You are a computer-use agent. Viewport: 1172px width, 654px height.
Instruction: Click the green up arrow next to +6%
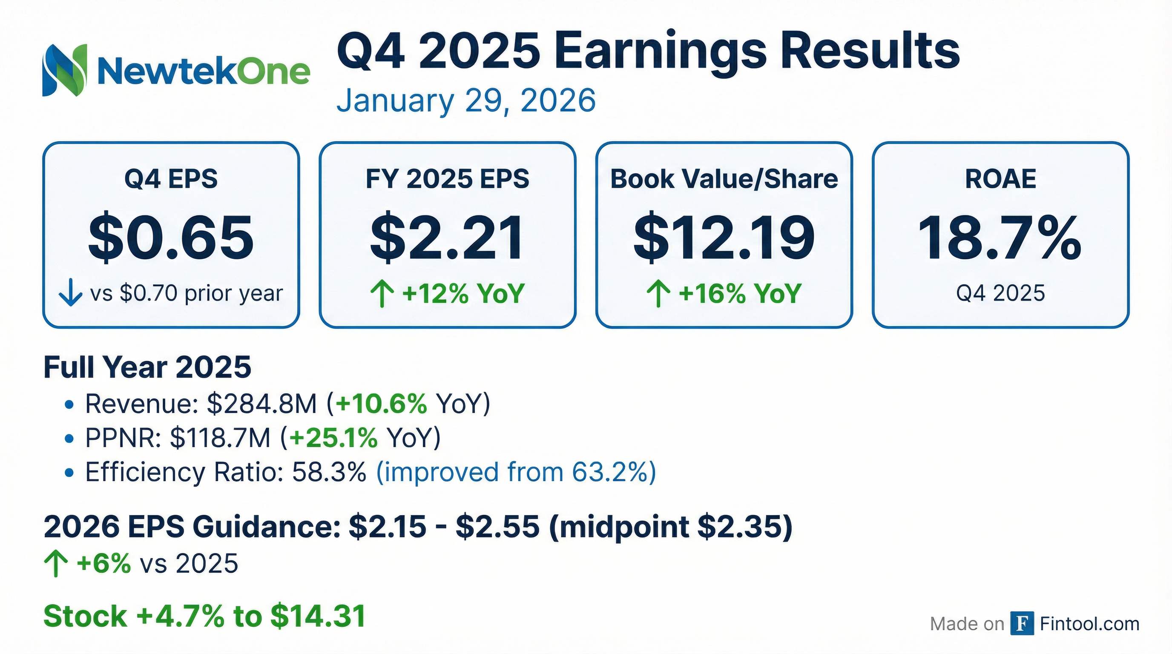tap(56, 564)
